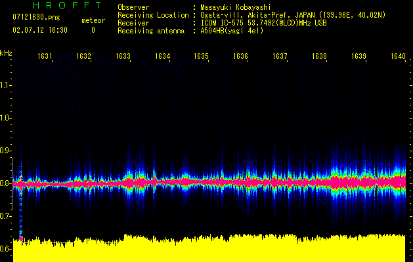
Task: Click the meteor label
Action: [x=93, y=20]
